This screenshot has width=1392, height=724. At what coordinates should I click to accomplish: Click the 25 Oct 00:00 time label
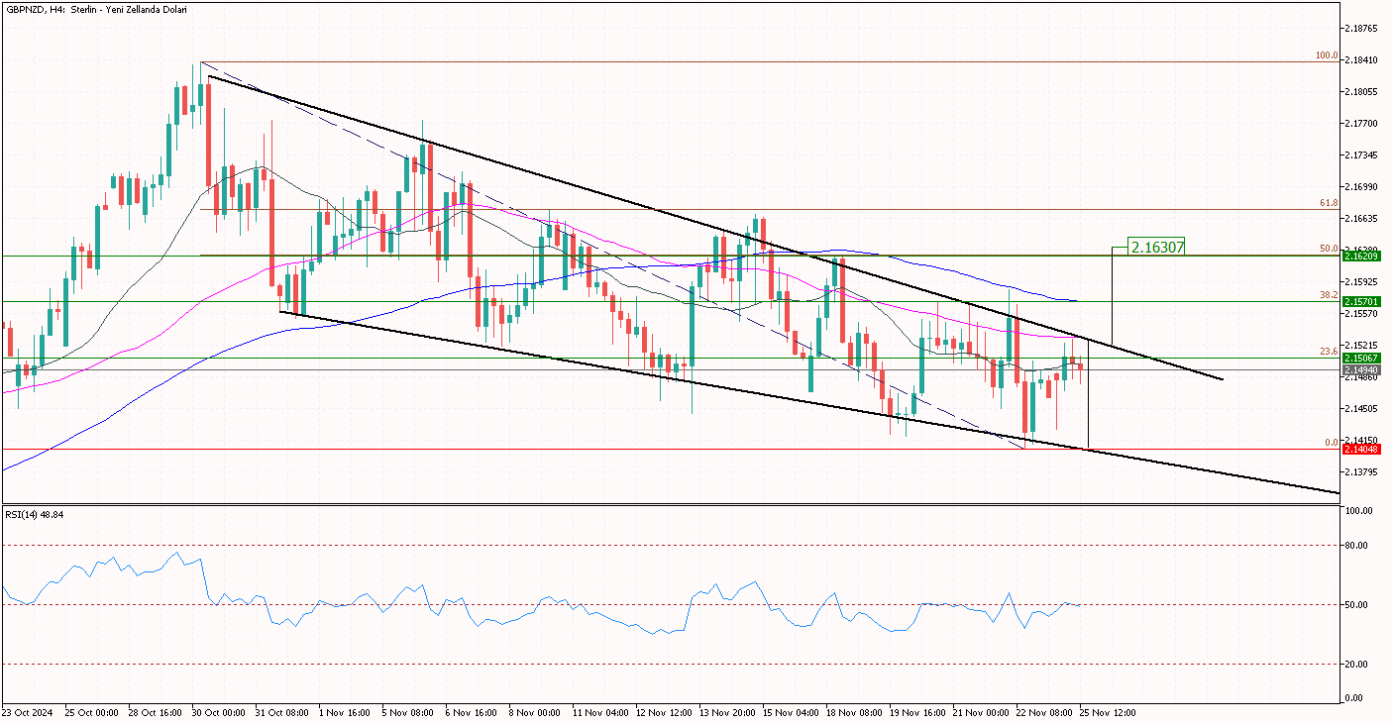point(90,713)
